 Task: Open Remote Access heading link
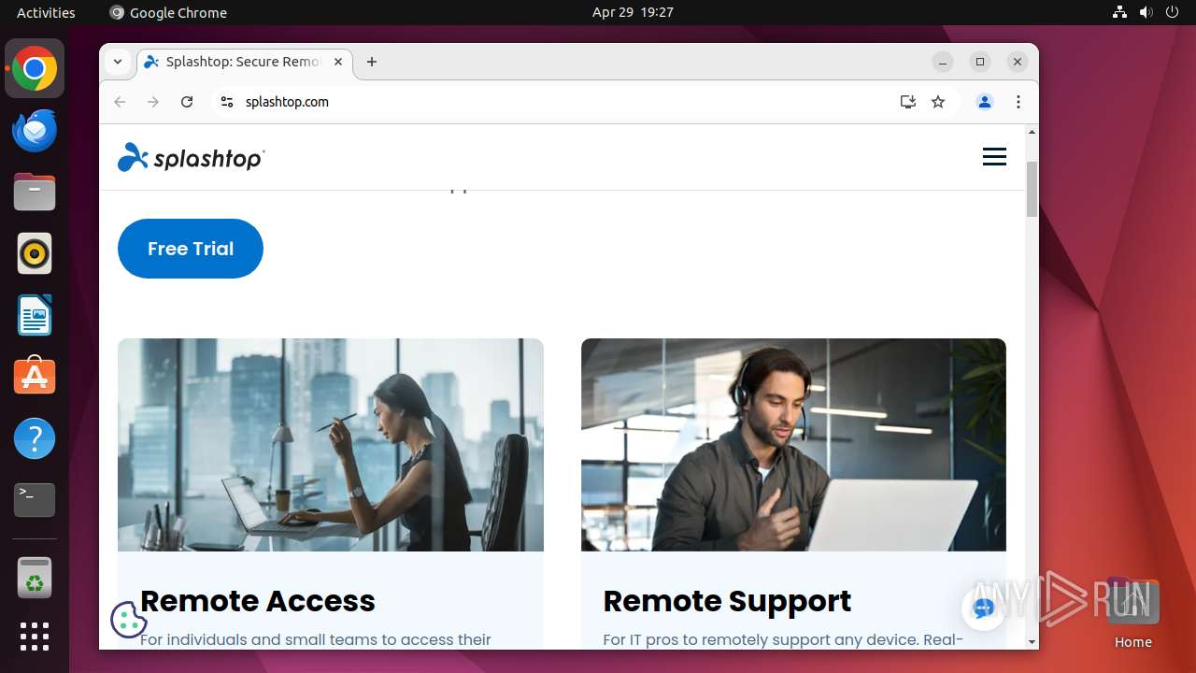(x=258, y=601)
